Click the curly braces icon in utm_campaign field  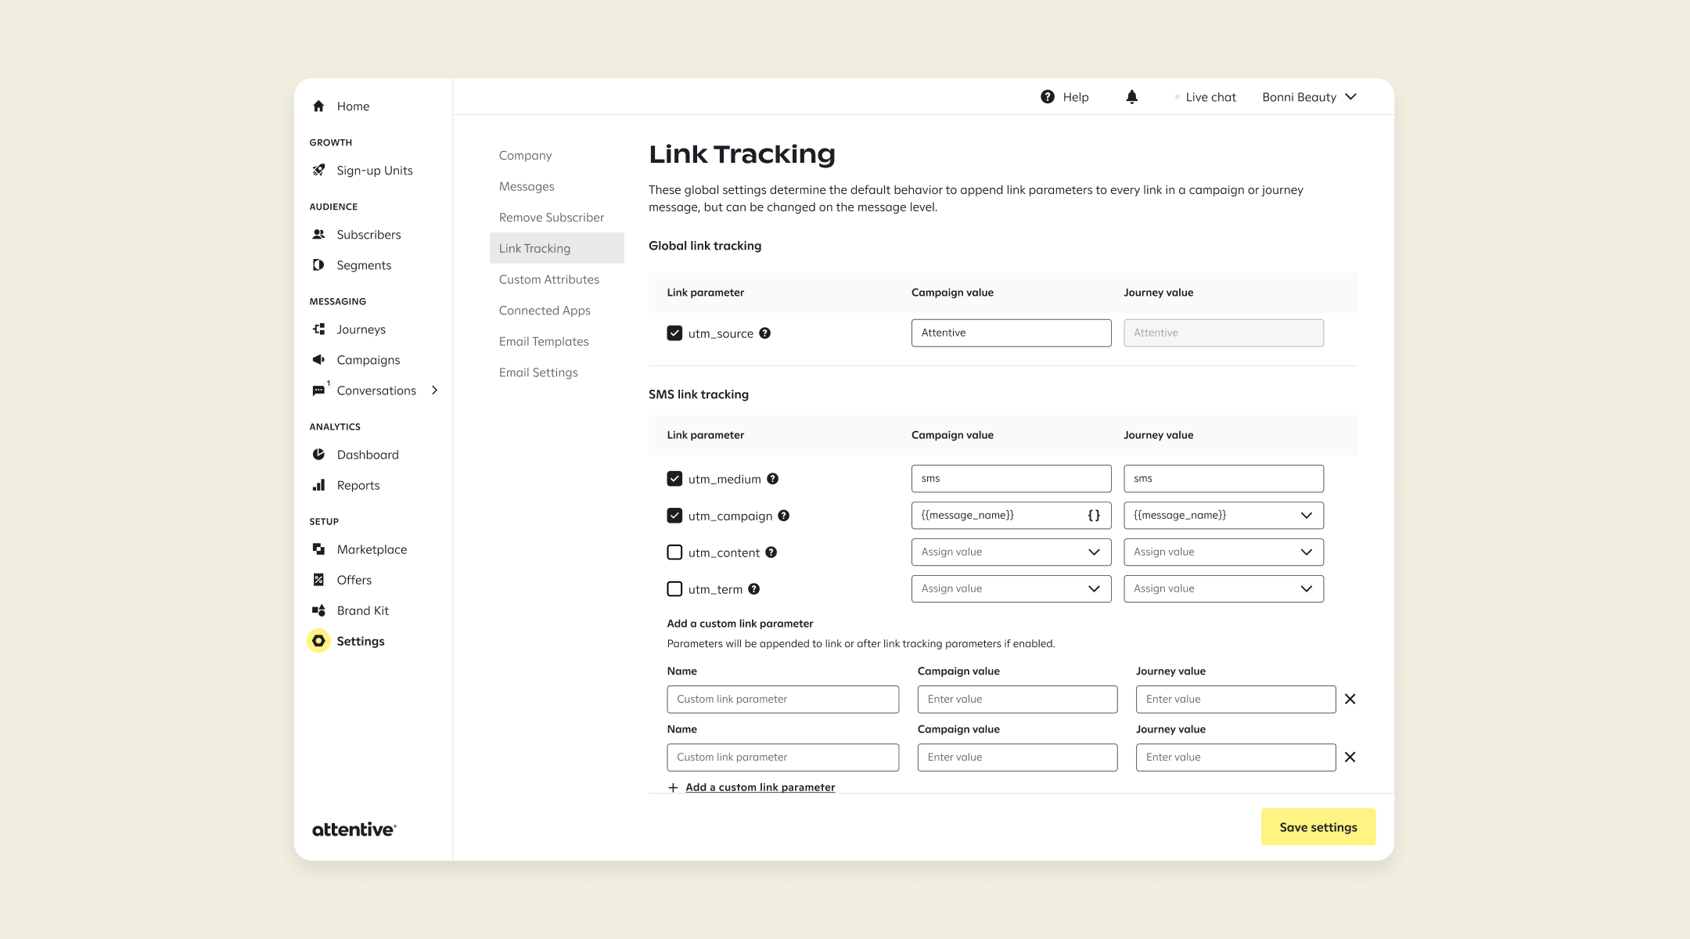(x=1094, y=516)
